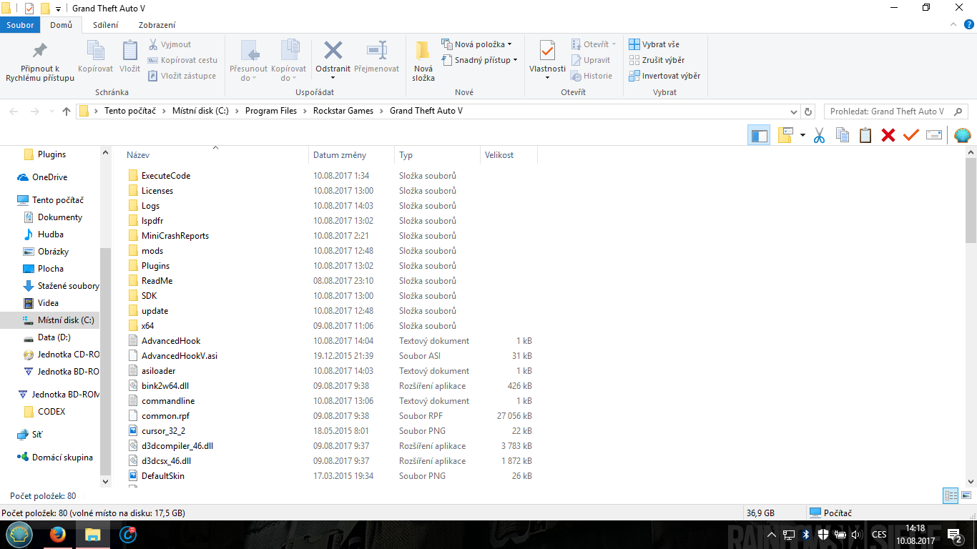Viewport: 977px width, 549px height.
Task: Open the ribbon help question mark
Action: coord(968,24)
